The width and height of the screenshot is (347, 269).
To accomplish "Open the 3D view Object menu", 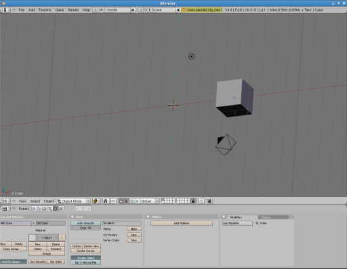I will coord(49,201).
